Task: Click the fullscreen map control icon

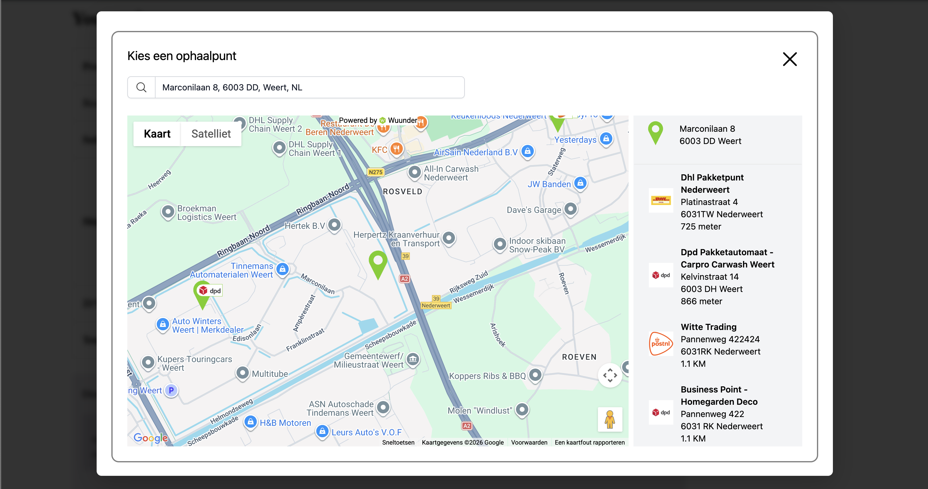Action: (610, 375)
